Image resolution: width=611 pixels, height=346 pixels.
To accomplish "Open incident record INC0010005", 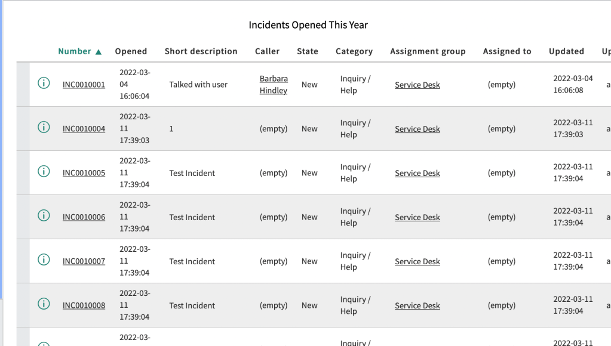I will (x=84, y=173).
